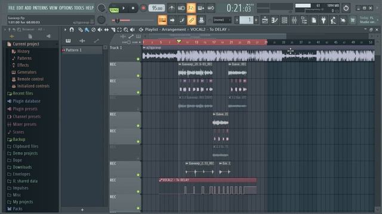Open the EDIT menu
Image resolution: width=382 pixels, height=214 pixels.
(x=20, y=8)
